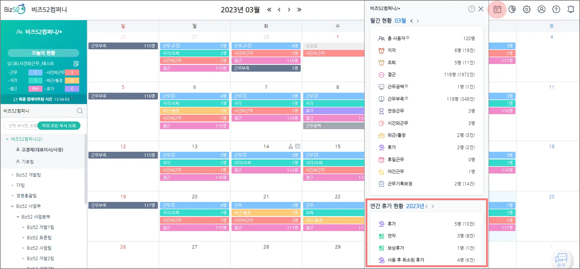This screenshot has height=269, width=580.
Task: Click the 총 사용자 120명 row
Action: tap(427, 39)
